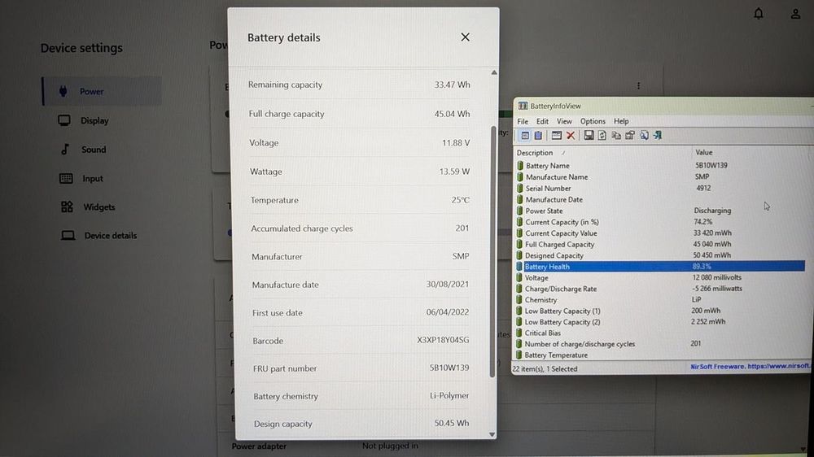The height and width of the screenshot is (457, 814).
Task: Open the Edit menu in BatteryInfoView
Action: [542, 121]
